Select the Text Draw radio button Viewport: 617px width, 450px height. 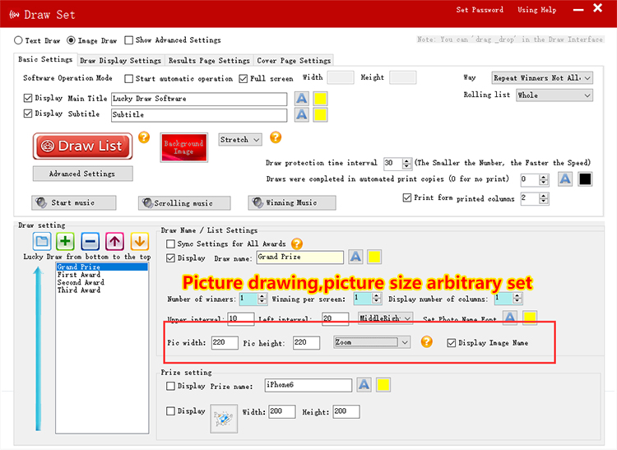click(19, 40)
